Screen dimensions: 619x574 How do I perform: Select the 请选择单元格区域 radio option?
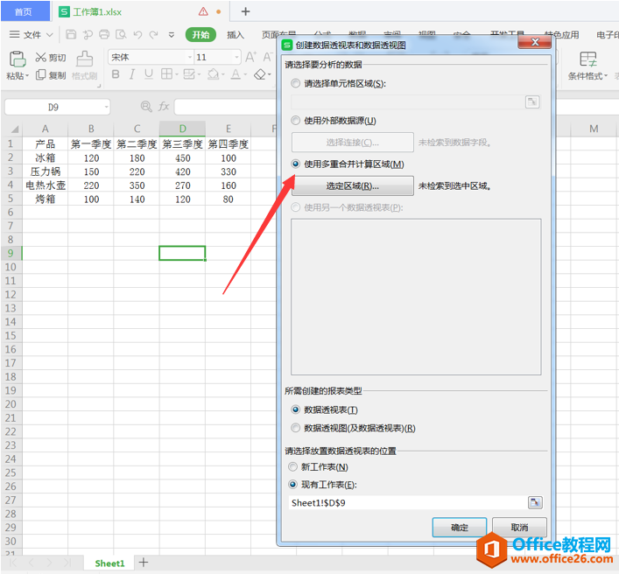(x=295, y=84)
